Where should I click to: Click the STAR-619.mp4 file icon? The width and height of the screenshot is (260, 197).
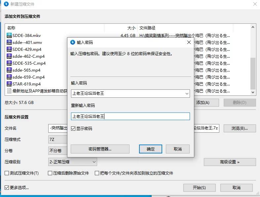9,84
